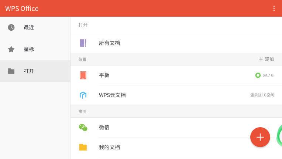Open the WPS云文档 entry

[176, 95]
